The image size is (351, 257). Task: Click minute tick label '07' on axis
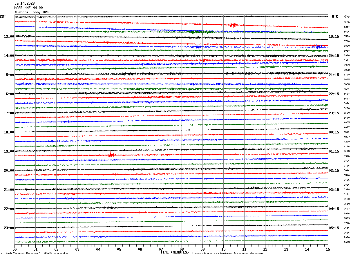(161, 249)
